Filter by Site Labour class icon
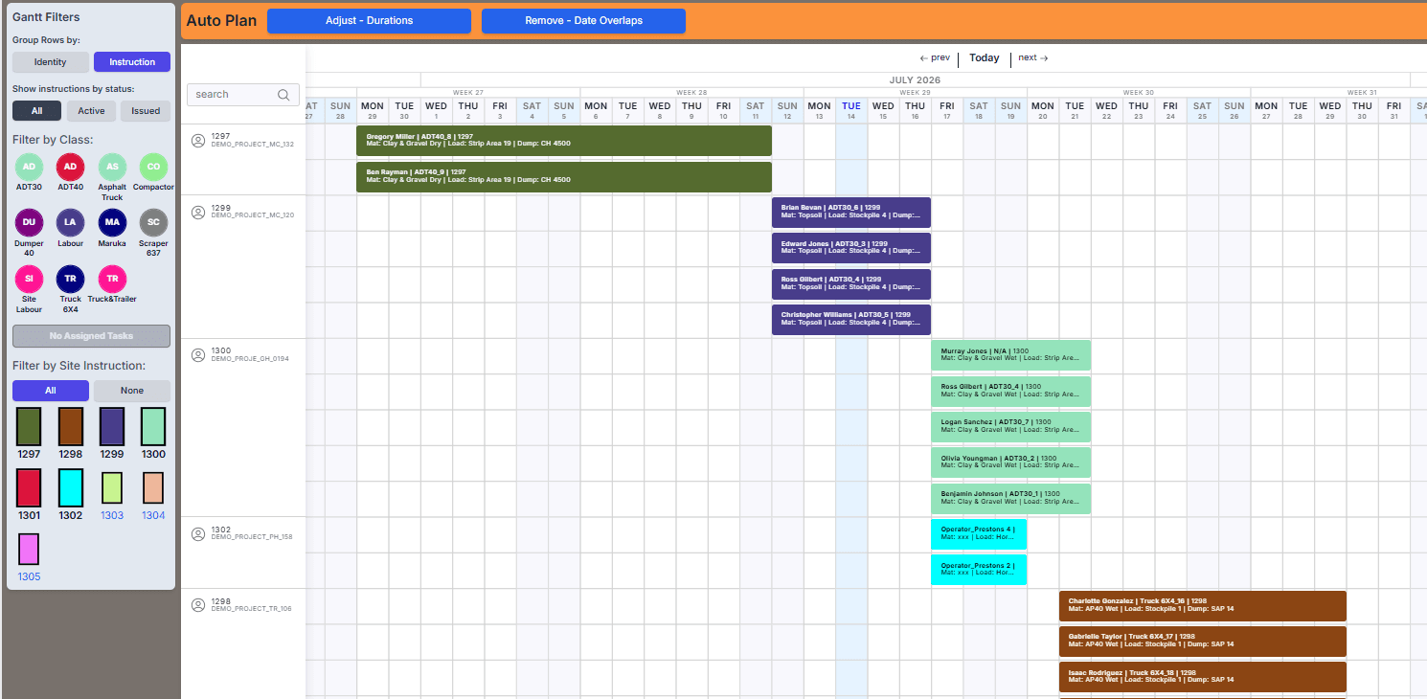1427x699 pixels. (30, 279)
